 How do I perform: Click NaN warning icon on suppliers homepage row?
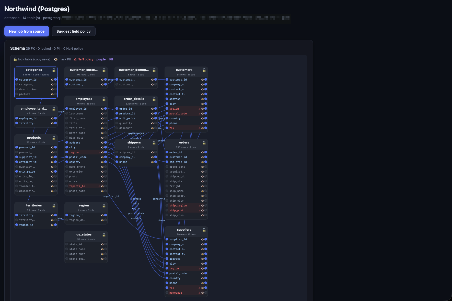(200, 293)
